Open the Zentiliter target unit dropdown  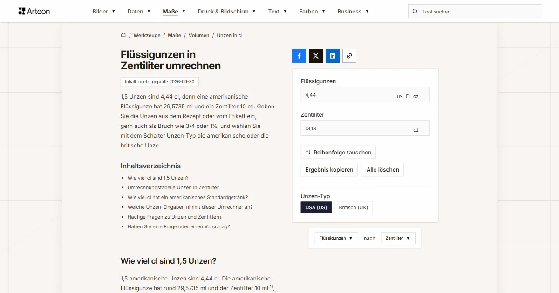pyautogui.click(x=398, y=238)
